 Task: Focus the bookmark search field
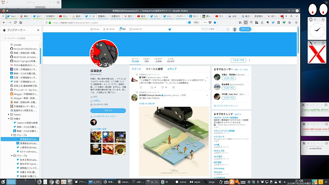22,39
